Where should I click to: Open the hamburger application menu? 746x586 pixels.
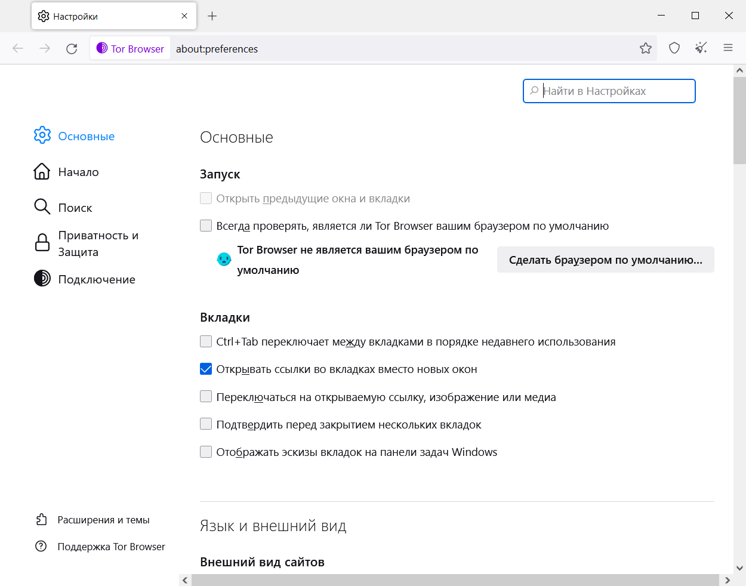pos(727,48)
